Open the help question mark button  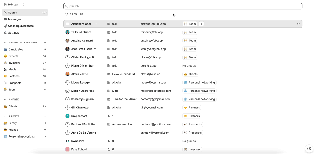[309, 148]
